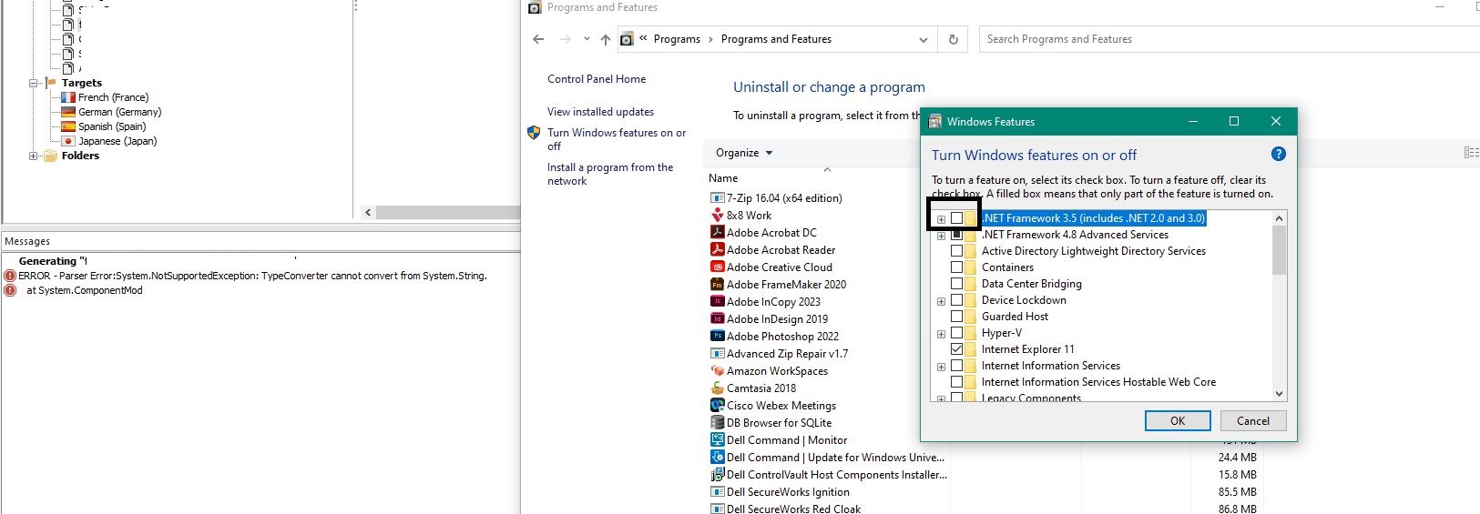Click the Windows Features list scrollbar thumb
Viewport: 1480px width, 514px height.
1279,250
